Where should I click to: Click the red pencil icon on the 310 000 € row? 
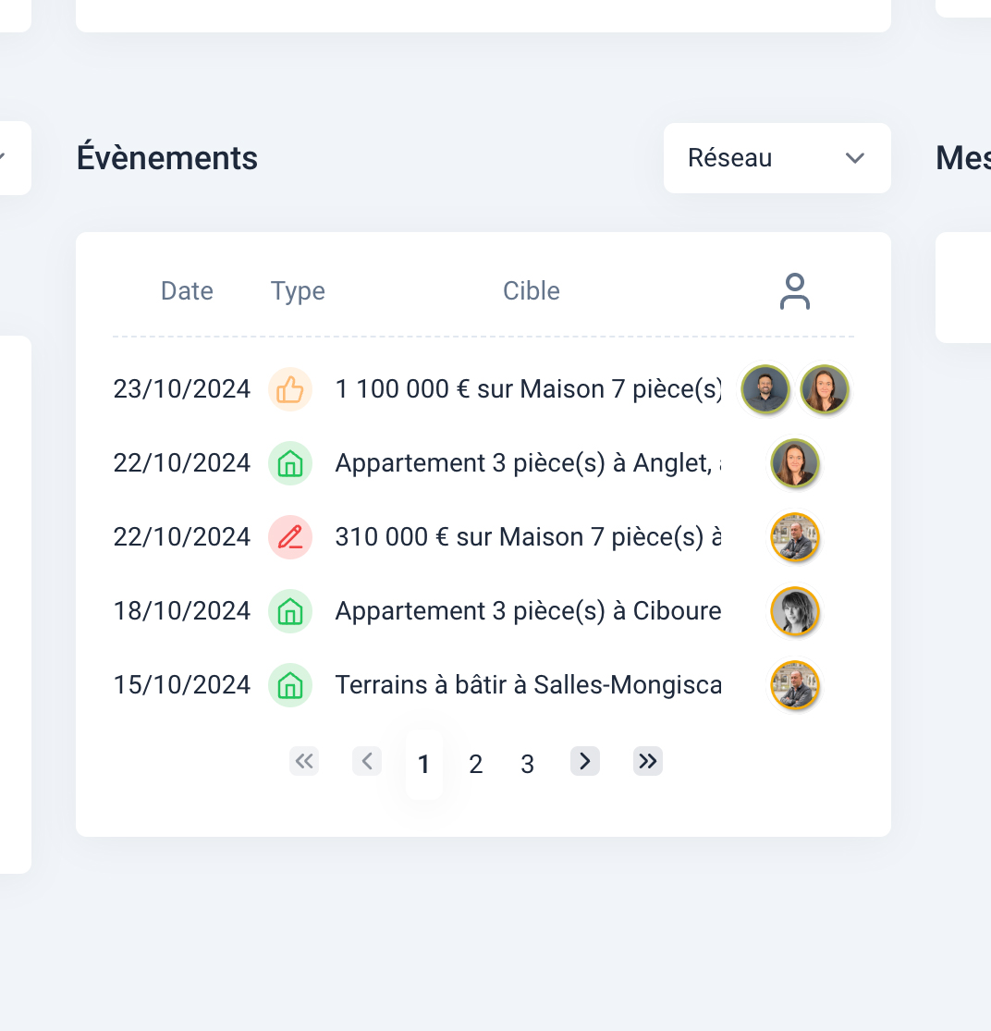tap(290, 537)
